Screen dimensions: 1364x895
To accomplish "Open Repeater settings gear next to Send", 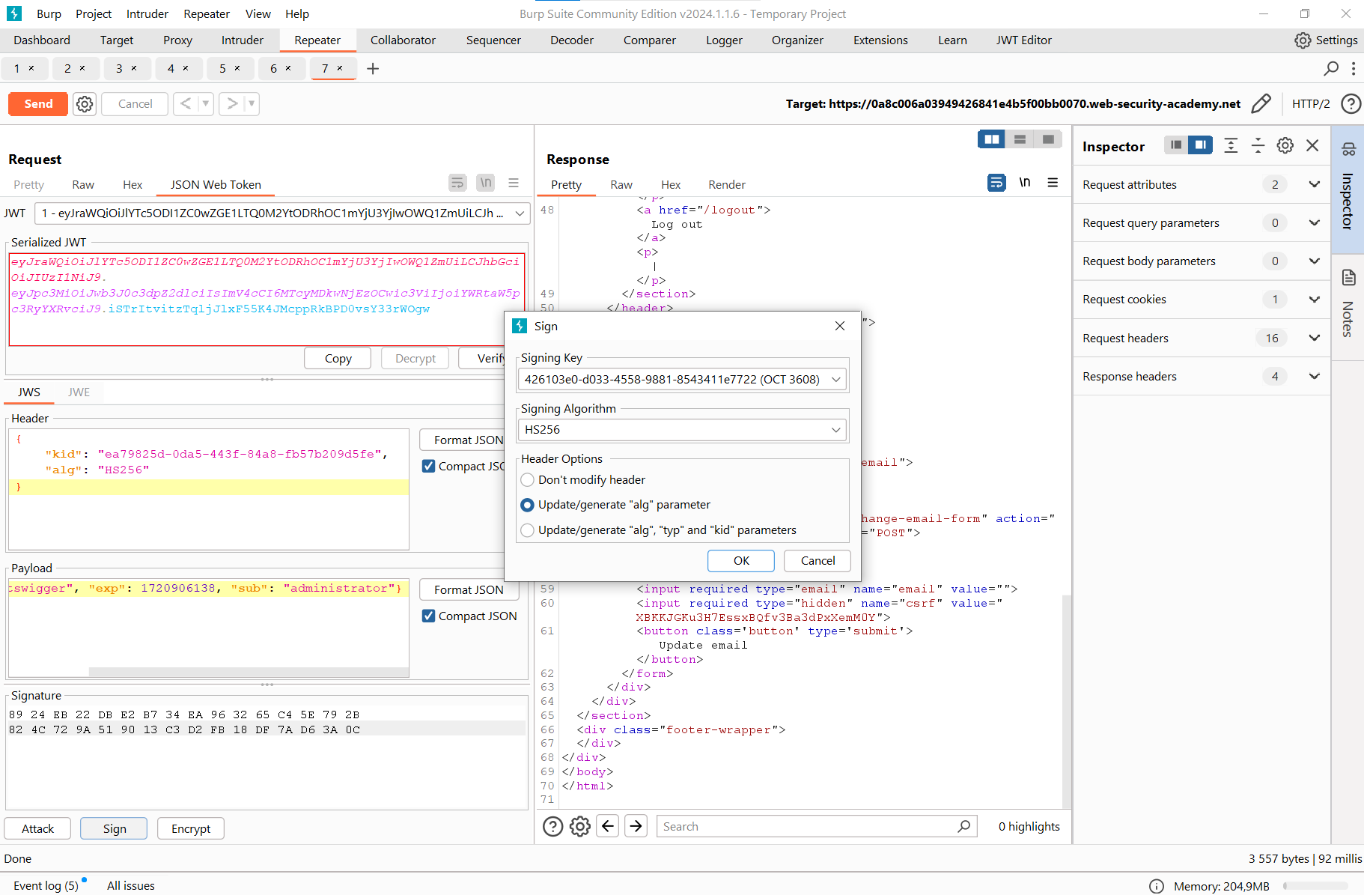I will point(85,104).
